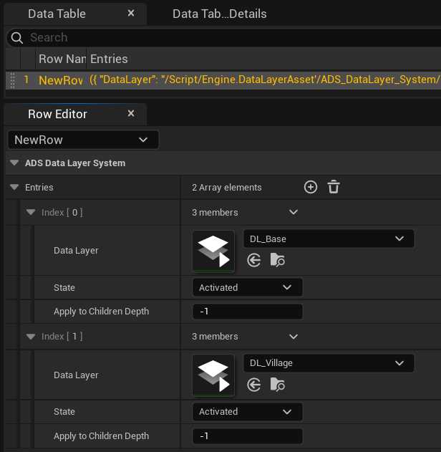The image size is (441, 452).
Task: Use selected asset for DL_Base data layer
Action: 253,261
